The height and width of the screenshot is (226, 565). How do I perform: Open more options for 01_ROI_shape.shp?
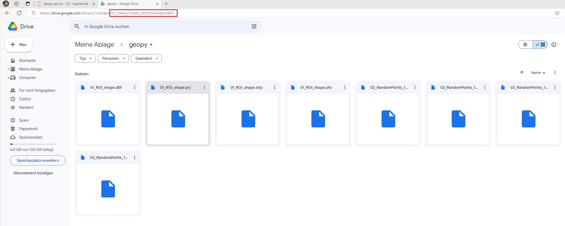[275, 87]
